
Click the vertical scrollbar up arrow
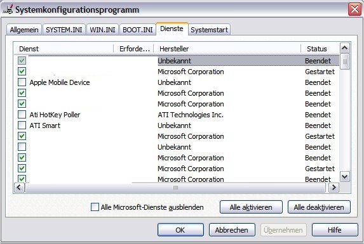coord(344,48)
